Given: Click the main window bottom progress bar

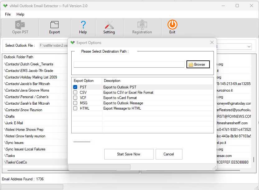Looking at the screenshot, I should coord(32,187).
